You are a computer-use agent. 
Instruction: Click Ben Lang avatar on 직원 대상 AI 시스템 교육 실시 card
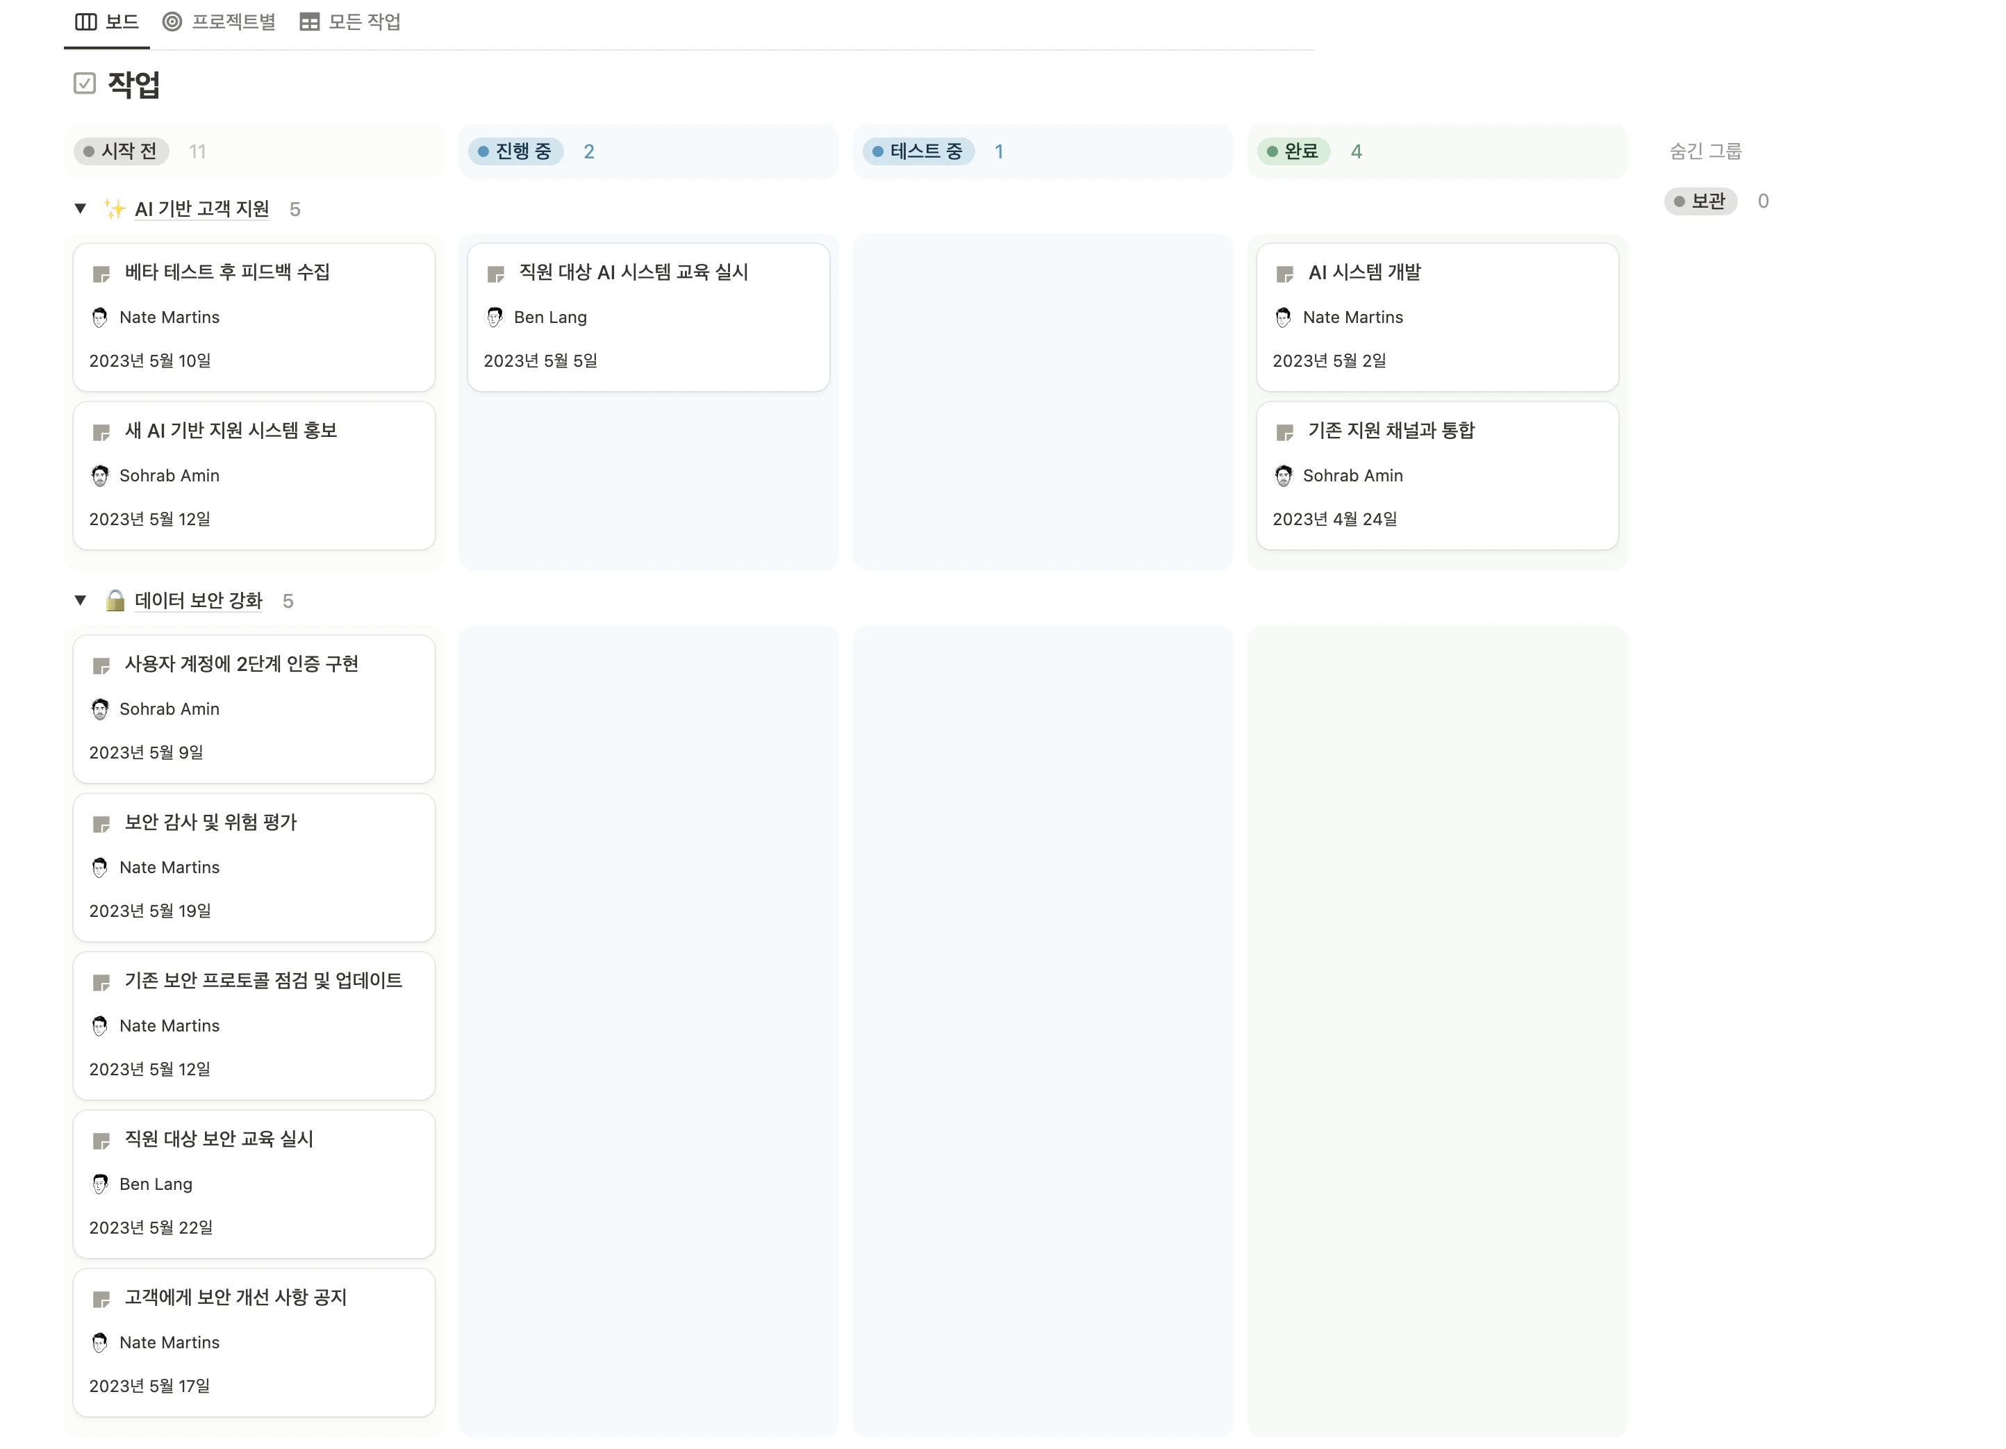click(x=495, y=317)
